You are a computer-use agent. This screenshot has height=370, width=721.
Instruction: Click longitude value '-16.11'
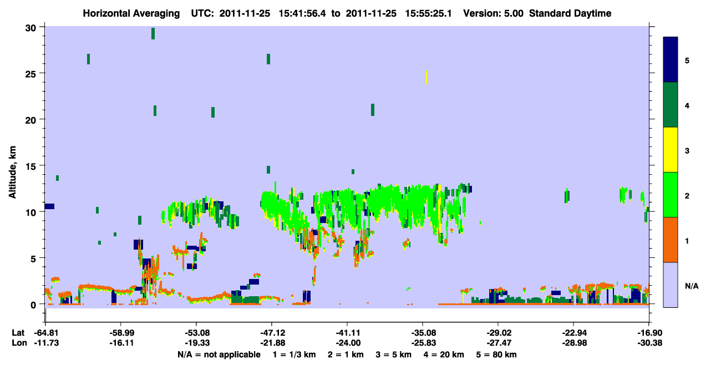pyautogui.click(x=121, y=343)
